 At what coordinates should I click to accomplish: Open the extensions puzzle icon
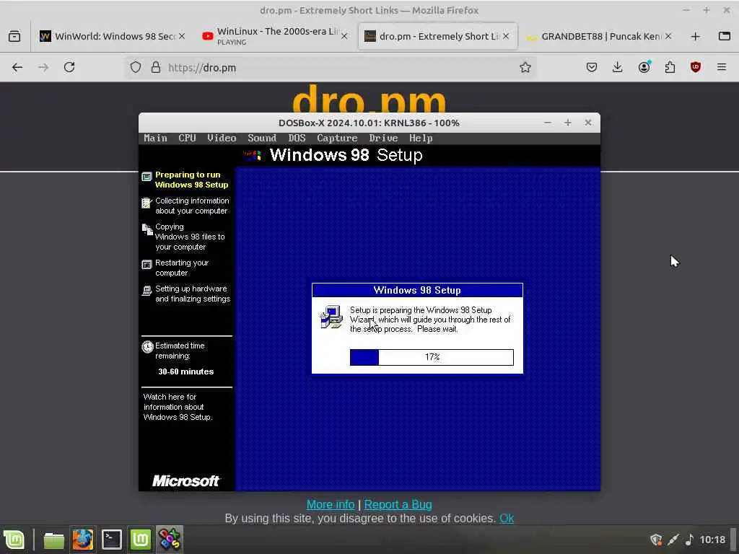670,67
